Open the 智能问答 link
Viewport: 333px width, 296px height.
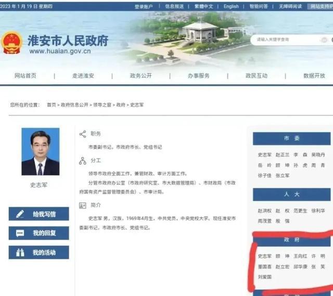[x=259, y=7]
